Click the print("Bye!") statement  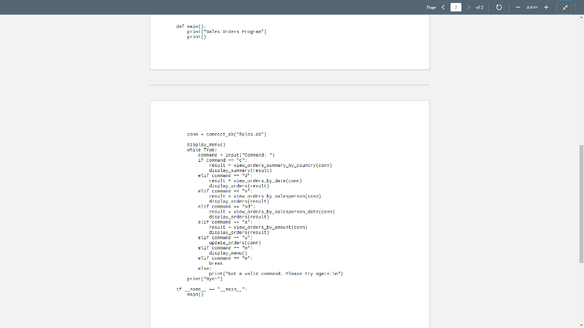pos(205,278)
